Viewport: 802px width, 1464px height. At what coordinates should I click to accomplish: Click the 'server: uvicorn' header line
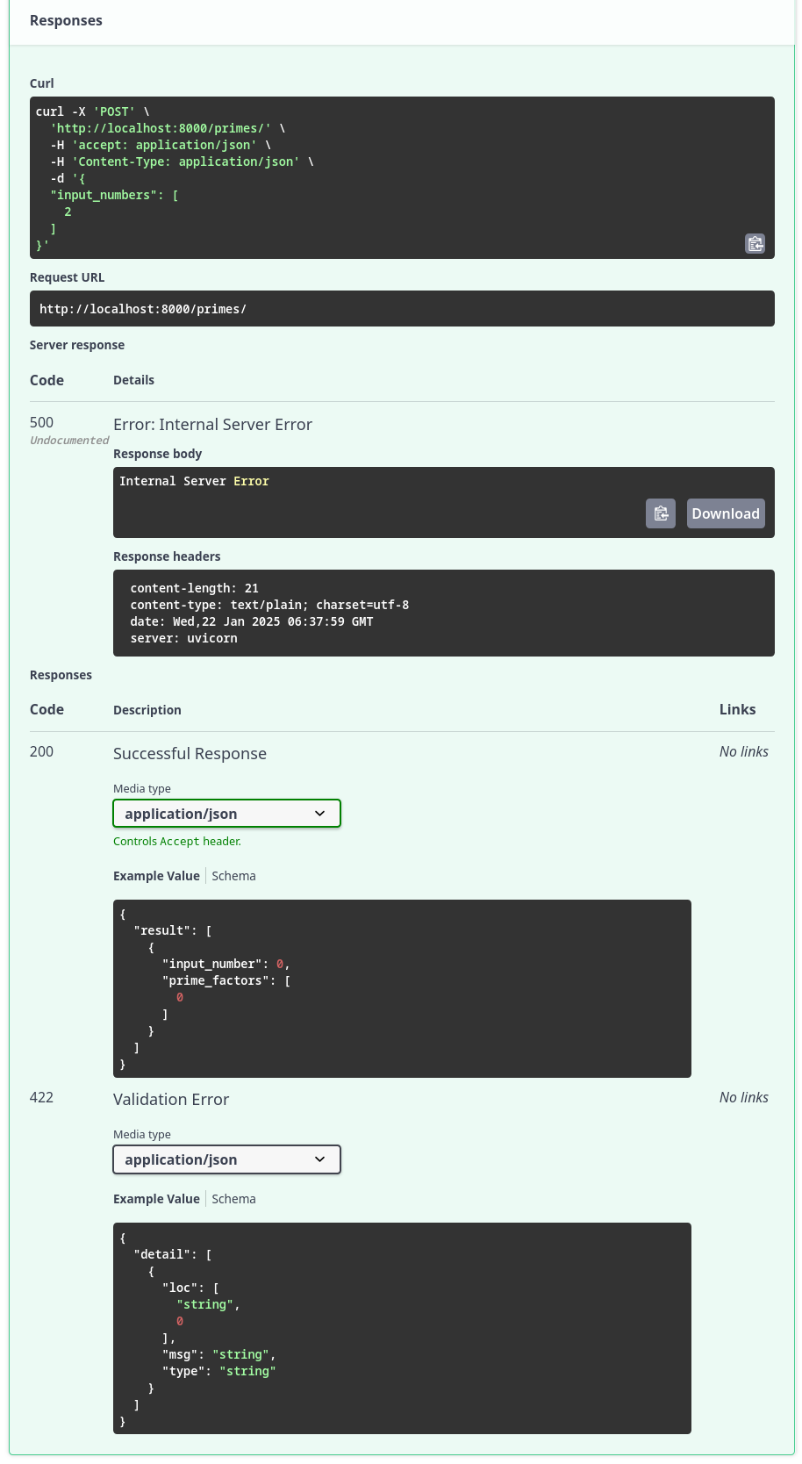(x=183, y=638)
